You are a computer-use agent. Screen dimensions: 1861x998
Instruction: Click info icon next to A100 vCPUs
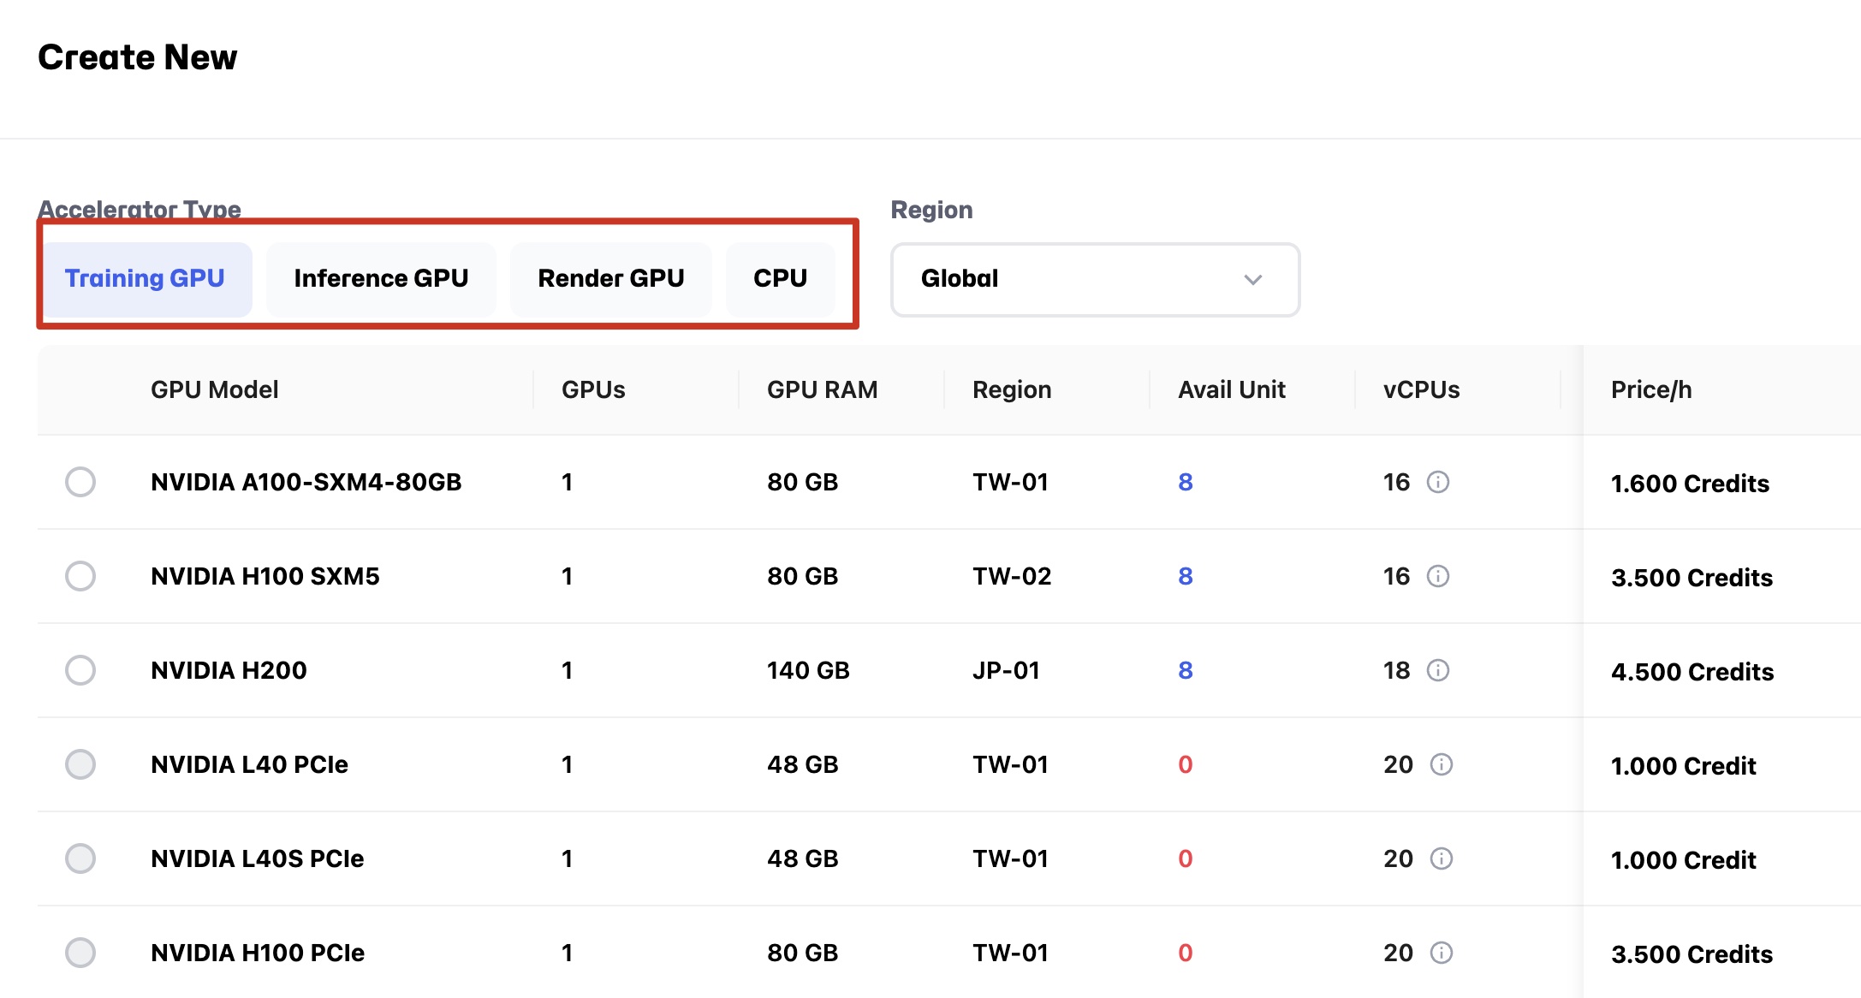(x=1438, y=482)
